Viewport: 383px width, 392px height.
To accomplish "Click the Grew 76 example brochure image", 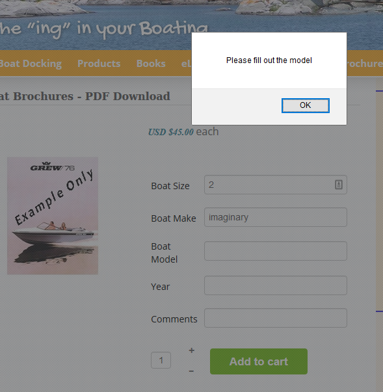I will coord(53,216).
